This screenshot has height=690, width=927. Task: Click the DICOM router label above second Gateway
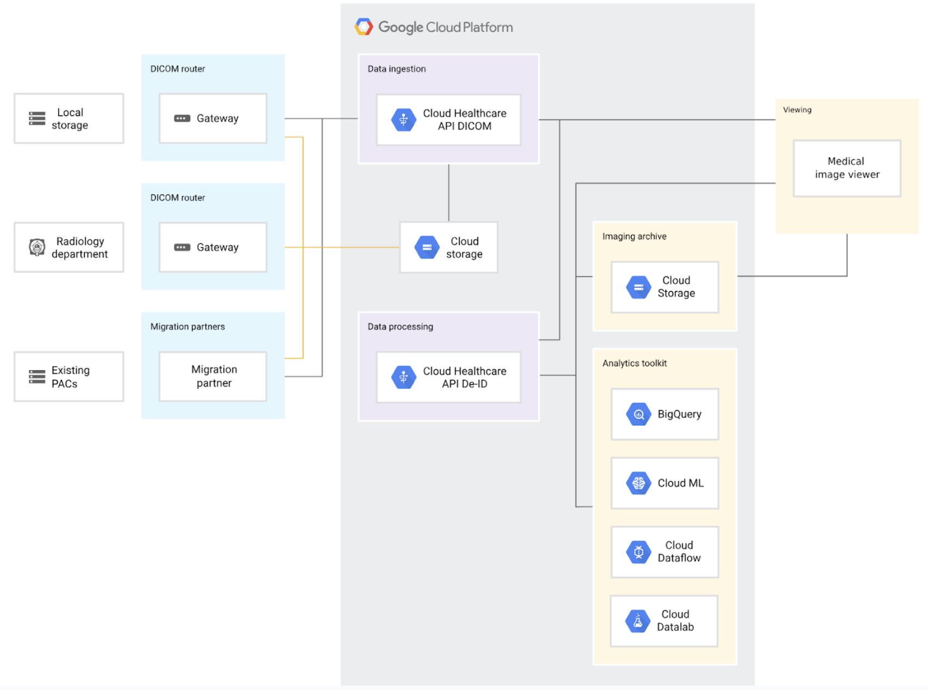[178, 198]
